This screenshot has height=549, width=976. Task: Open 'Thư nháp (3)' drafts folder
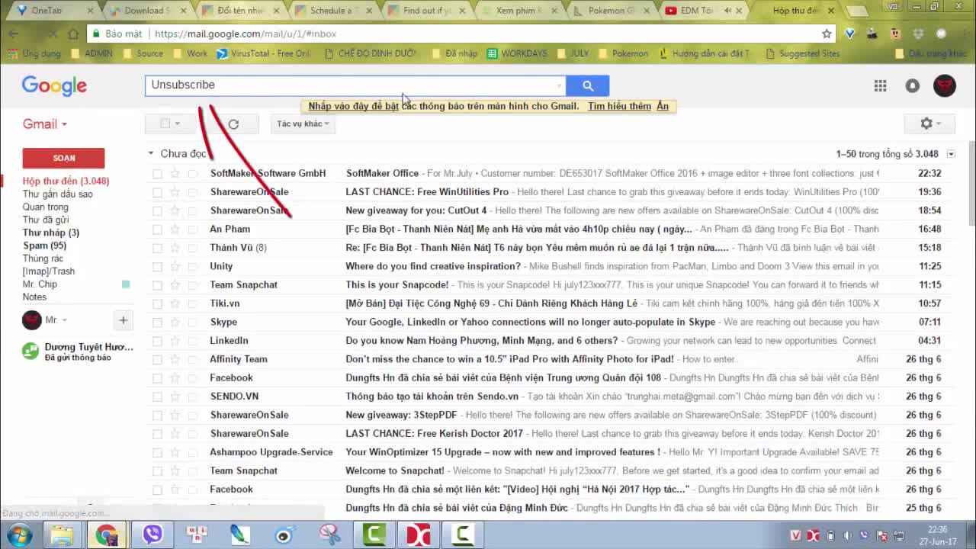[x=51, y=233]
